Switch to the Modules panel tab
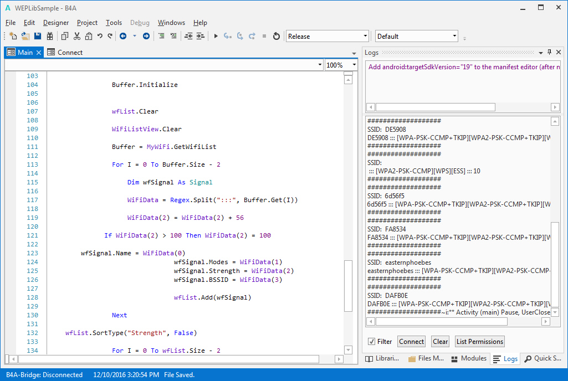568x381 pixels. (468, 359)
